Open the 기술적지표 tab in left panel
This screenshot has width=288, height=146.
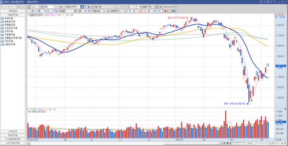point(13,14)
